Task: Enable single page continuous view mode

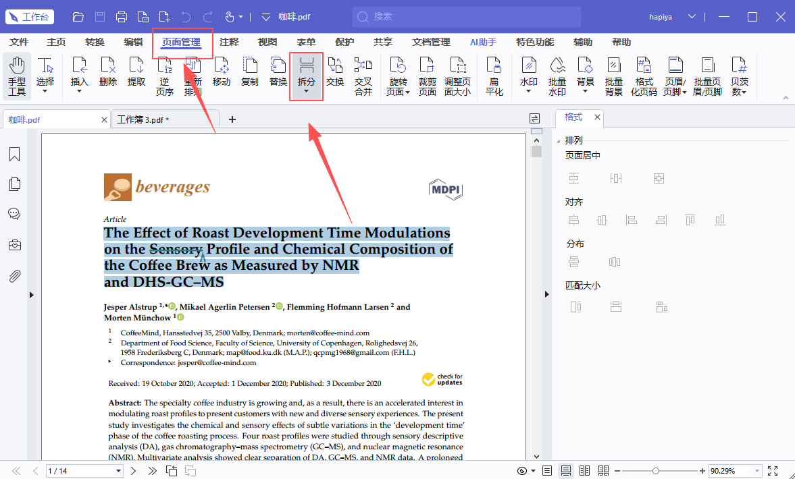Action: coord(566,471)
